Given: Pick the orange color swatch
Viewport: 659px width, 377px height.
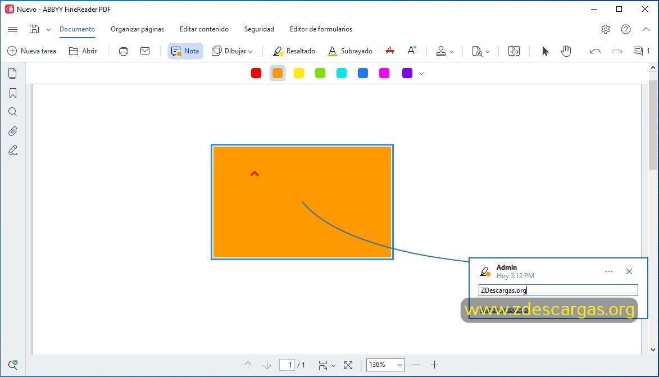Looking at the screenshot, I should point(278,73).
